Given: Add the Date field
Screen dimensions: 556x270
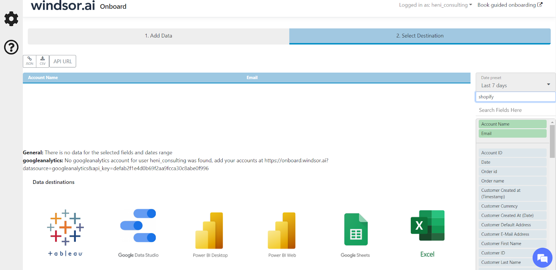Looking at the screenshot, I should click(x=512, y=162).
